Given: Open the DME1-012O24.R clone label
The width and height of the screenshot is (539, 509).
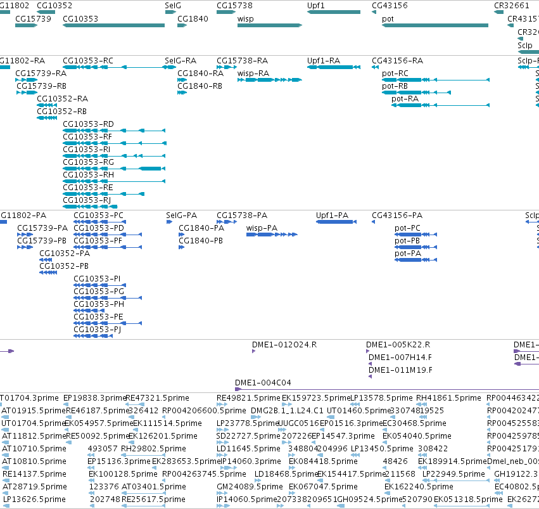Looking at the screenshot, I should pyautogui.click(x=284, y=345).
